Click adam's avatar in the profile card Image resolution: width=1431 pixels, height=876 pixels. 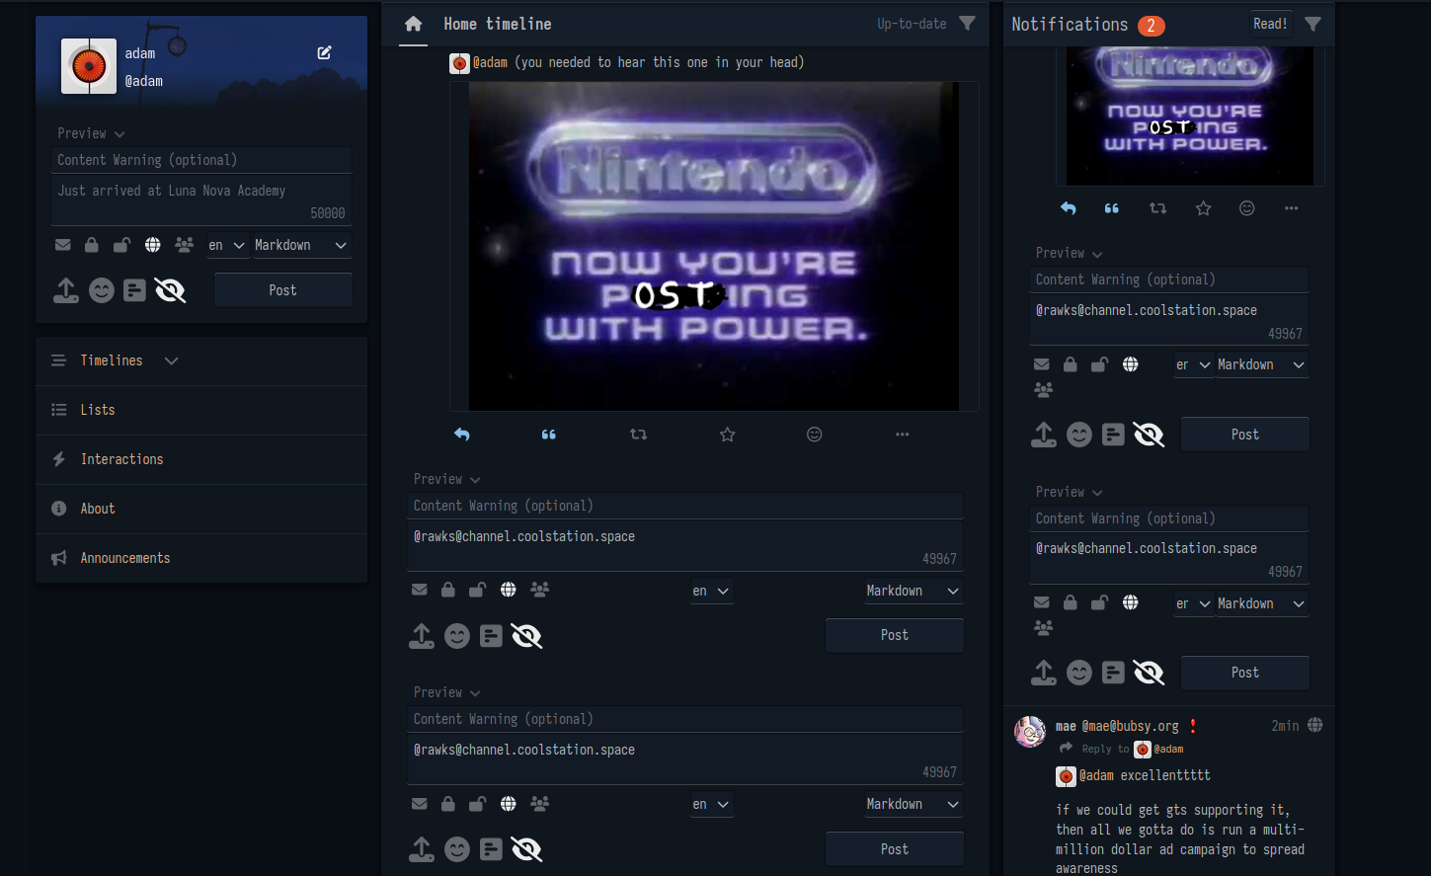point(89,66)
